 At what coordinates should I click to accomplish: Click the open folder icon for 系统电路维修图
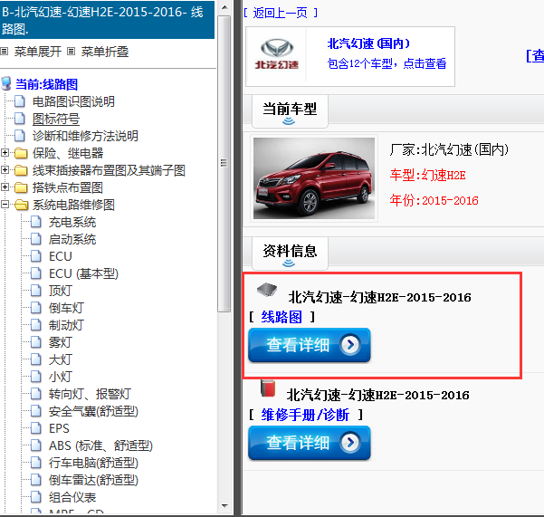(x=22, y=205)
